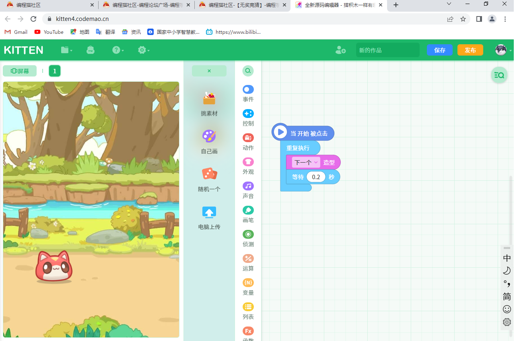This screenshot has height=341, width=515.
Task: Select the 动作 block category
Action: pyautogui.click(x=248, y=142)
